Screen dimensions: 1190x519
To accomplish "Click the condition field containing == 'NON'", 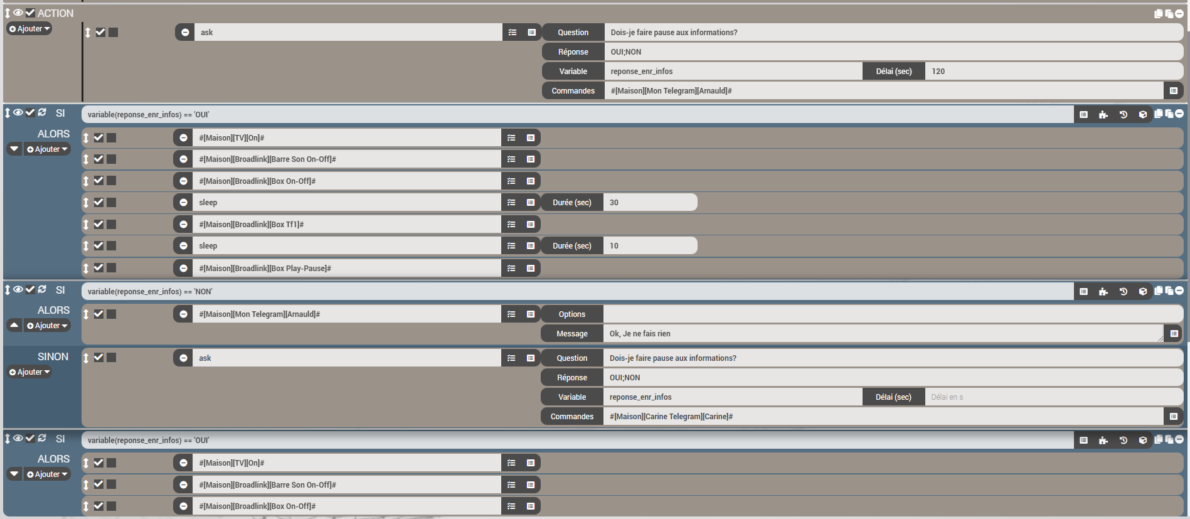I will pyautogui.click(x=577, y=291).
